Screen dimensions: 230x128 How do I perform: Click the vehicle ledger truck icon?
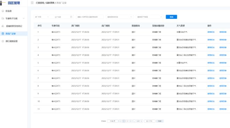[3, 18]
